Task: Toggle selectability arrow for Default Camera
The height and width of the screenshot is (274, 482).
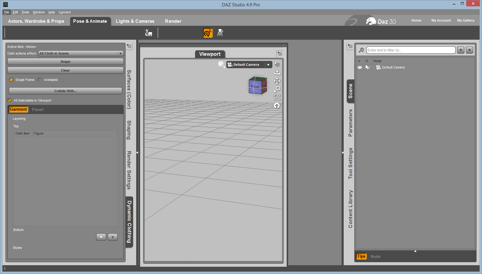Action: [368, 67]
